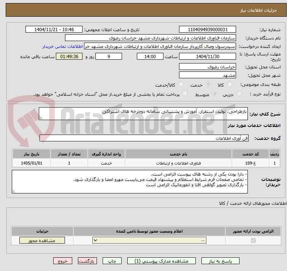
Task: Click the تاریخ نیاز column header
Action: click(32, 154)
